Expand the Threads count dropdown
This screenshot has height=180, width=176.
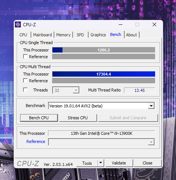click(x=76, y=90)
